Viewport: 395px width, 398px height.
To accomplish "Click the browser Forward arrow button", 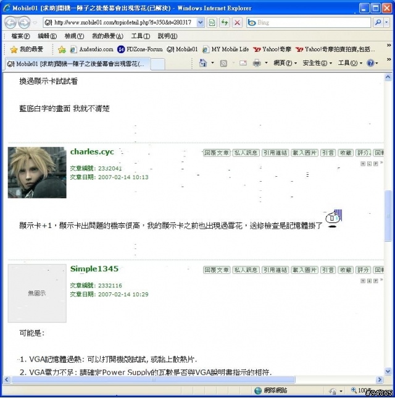I will 24,23.
